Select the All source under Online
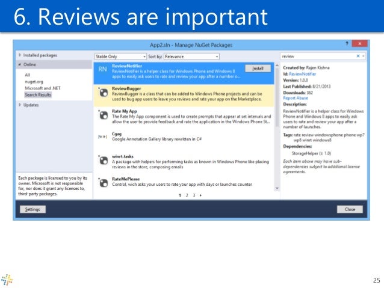384x288 pixels. point(27,75)
